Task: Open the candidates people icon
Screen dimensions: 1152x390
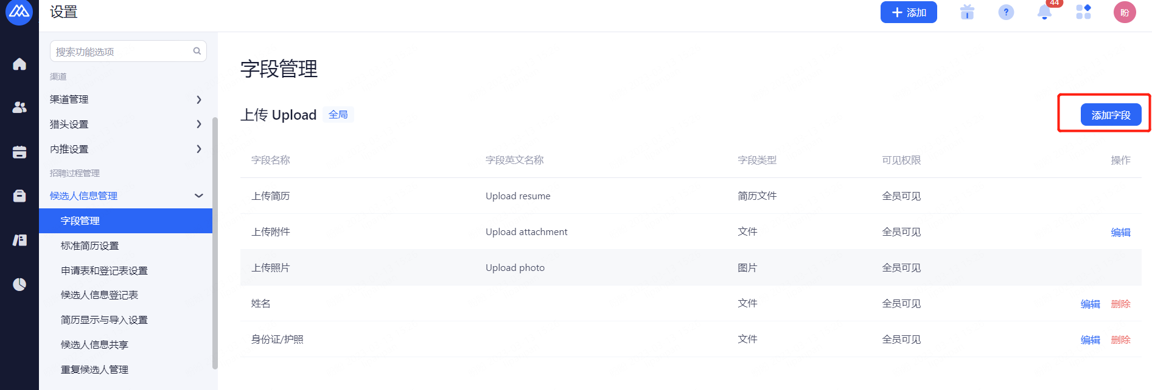Action: [19, 108]
